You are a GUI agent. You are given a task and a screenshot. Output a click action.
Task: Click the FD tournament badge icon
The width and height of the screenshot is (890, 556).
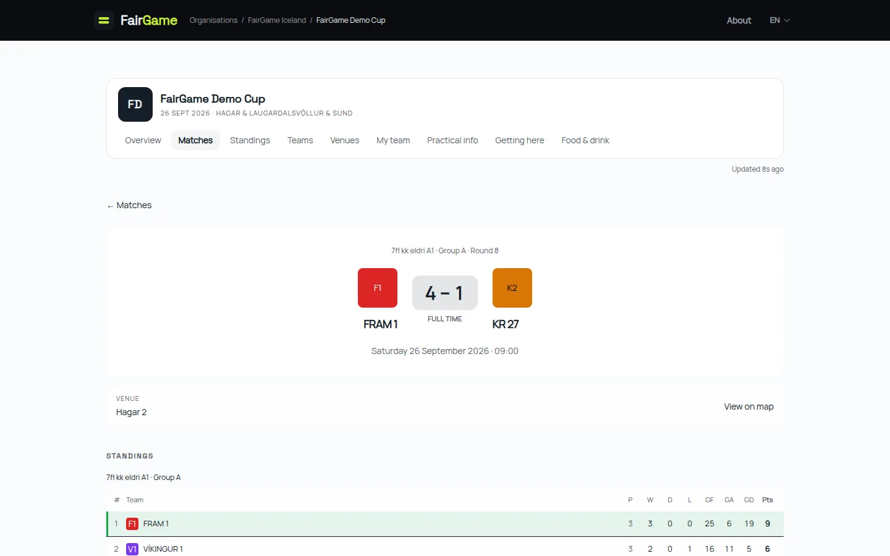(x=135, y=104)
